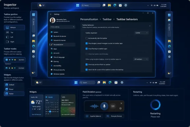Screen dimensions: 190x127
Task: Open File Explorer on the left vertical taskbar
Action: pos(34,41)
